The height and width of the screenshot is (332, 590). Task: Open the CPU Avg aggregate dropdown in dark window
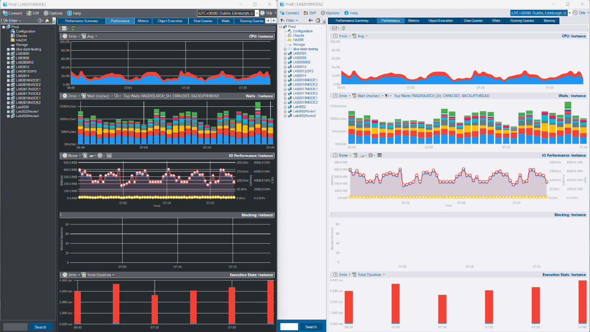point(90,36)
